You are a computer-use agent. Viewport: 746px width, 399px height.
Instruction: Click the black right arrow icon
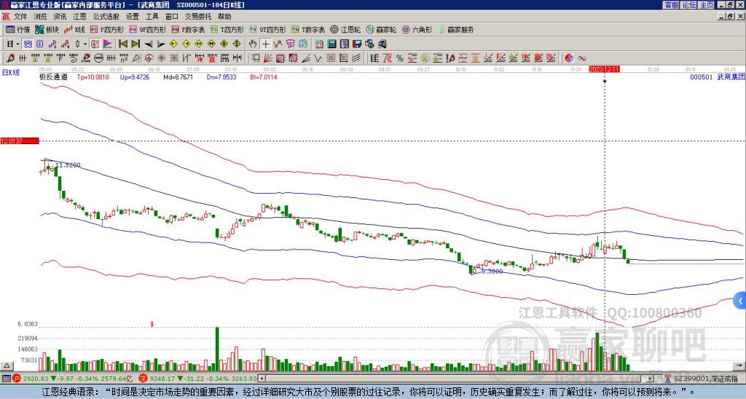point(161,44)
